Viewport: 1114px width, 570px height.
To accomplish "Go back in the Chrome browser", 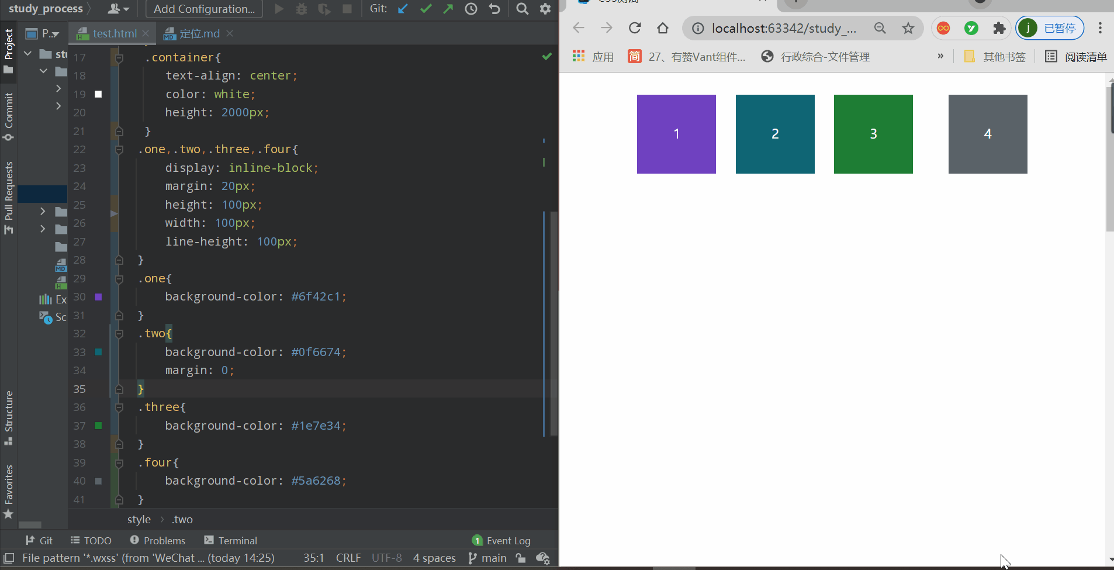I will click(579, 28).
